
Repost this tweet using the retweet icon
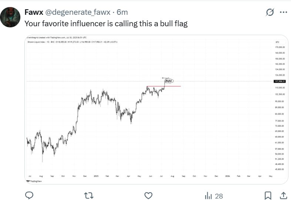pyautogui.click(x=89, y=195)
